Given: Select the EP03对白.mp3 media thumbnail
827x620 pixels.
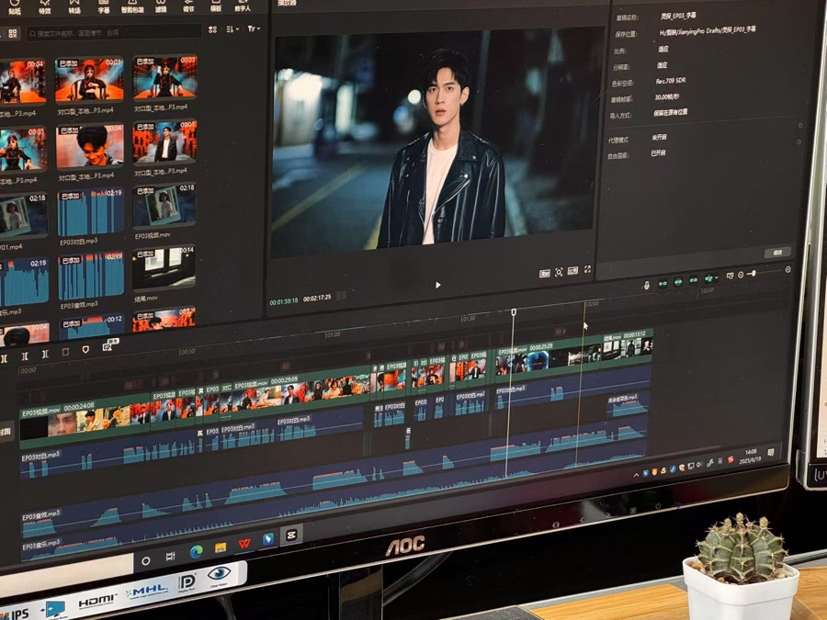Looking at the screenshot, I should pos(91,212).
